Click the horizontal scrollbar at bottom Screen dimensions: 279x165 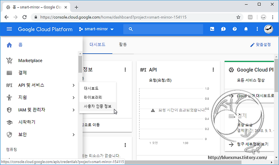[183, 162]
